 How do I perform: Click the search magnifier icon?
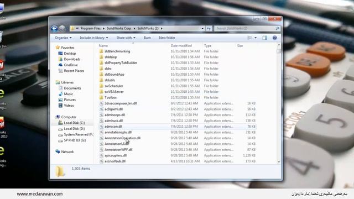pos(277,28)
